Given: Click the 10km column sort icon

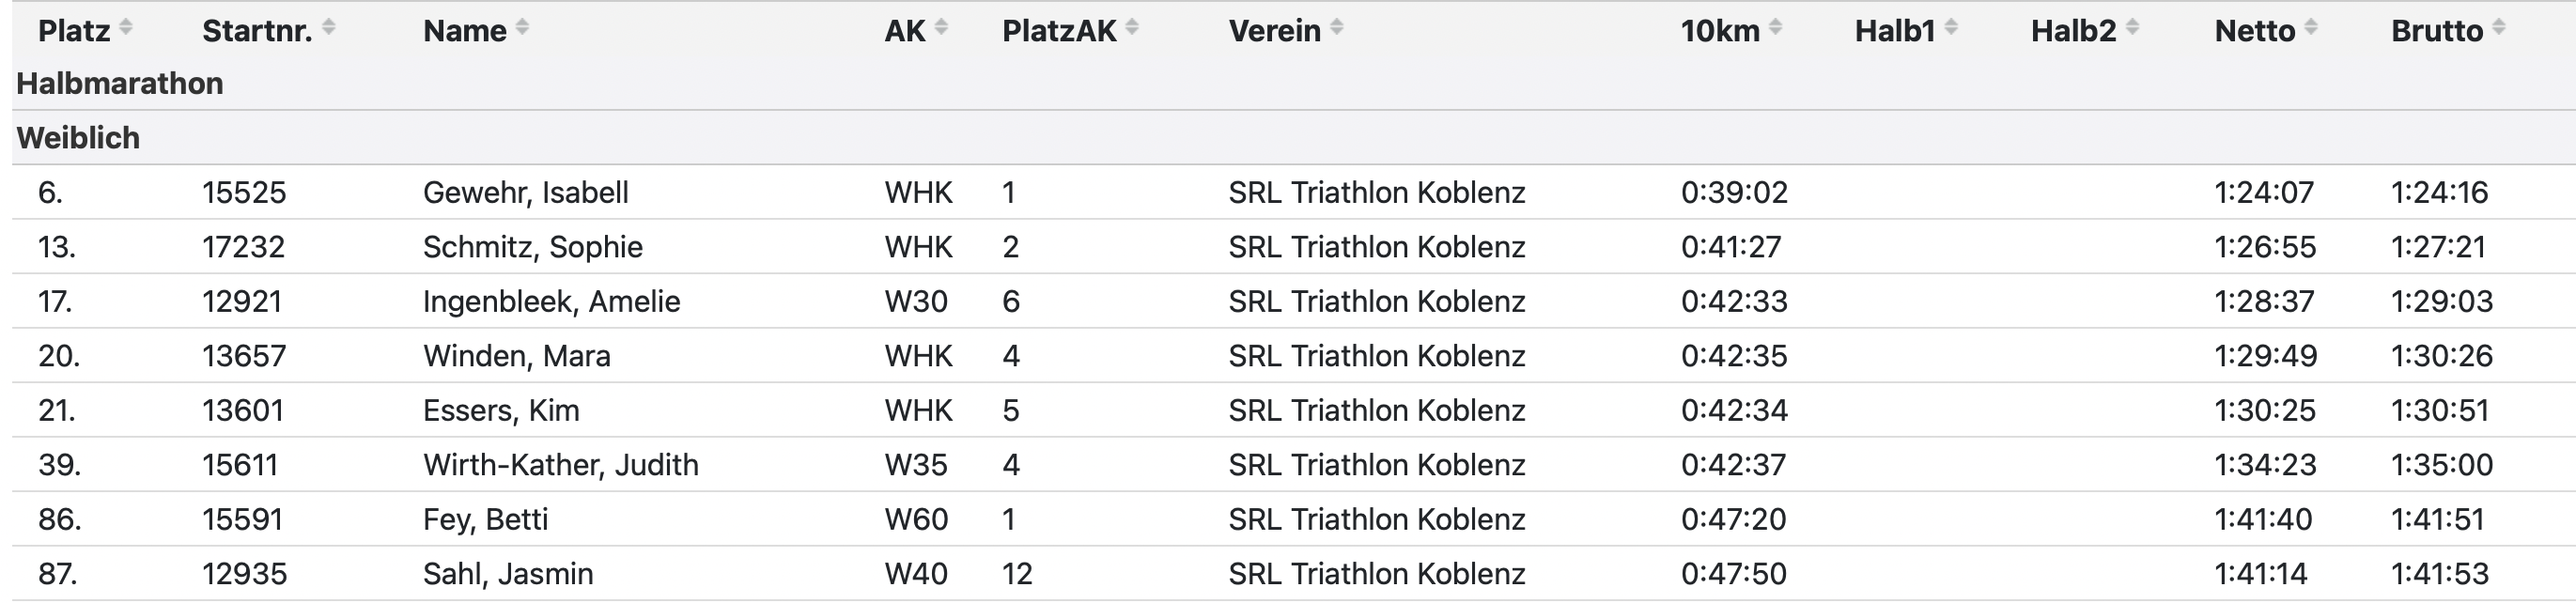Looking at the screenshot, I should click(x=1776, y=28).
